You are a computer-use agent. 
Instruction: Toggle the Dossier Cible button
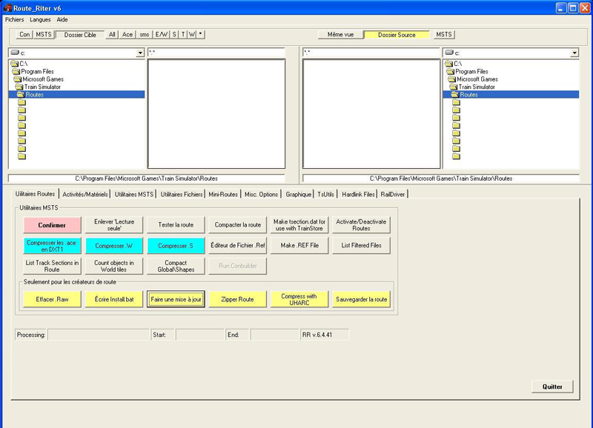[80, 35]
